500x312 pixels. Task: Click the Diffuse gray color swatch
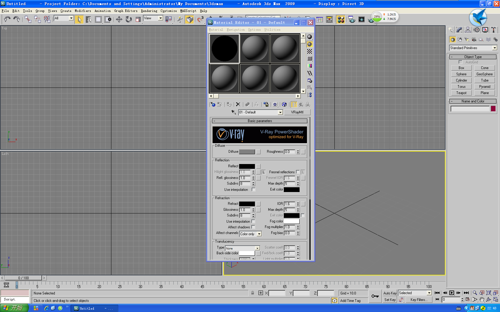(247, 152)
